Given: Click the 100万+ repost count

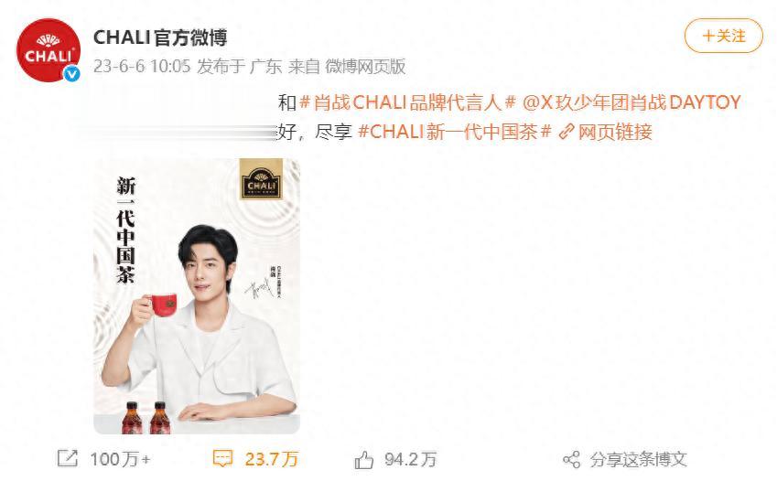Looking at the screenshot, I should tap(120, 459).
